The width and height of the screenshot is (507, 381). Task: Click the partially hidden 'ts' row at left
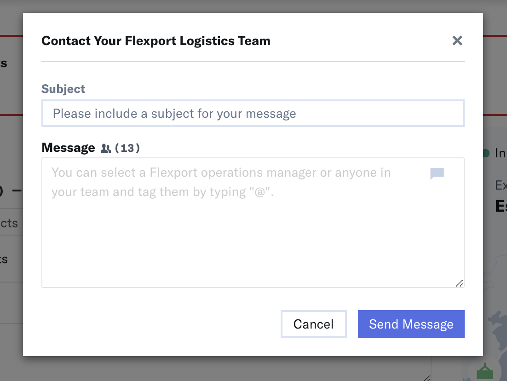click(4, 259)
